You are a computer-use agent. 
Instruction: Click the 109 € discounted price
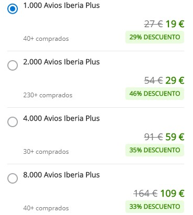pyautogui.click(x=172, y=194)
